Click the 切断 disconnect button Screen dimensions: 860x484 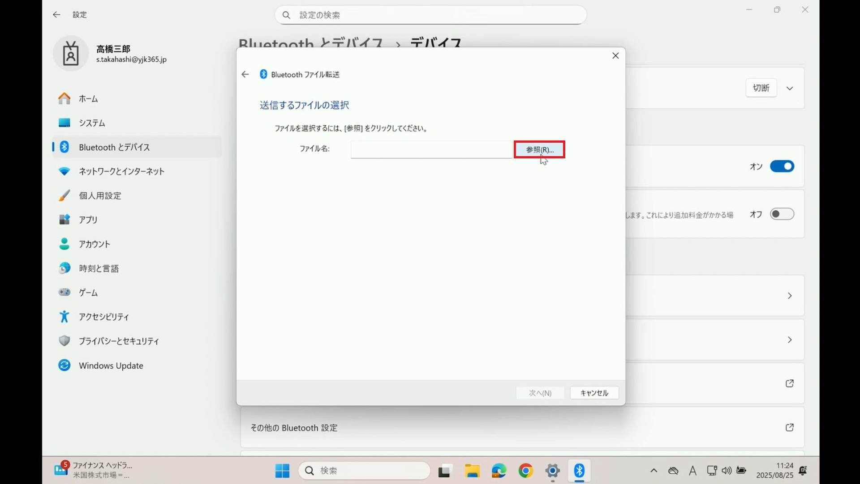click(761, 88)
